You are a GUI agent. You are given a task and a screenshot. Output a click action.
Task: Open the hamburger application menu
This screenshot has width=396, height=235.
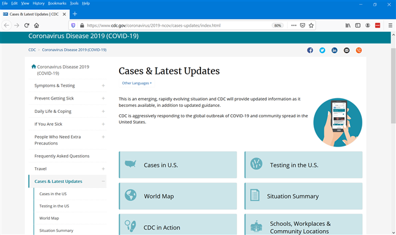(x=390, y=26)
